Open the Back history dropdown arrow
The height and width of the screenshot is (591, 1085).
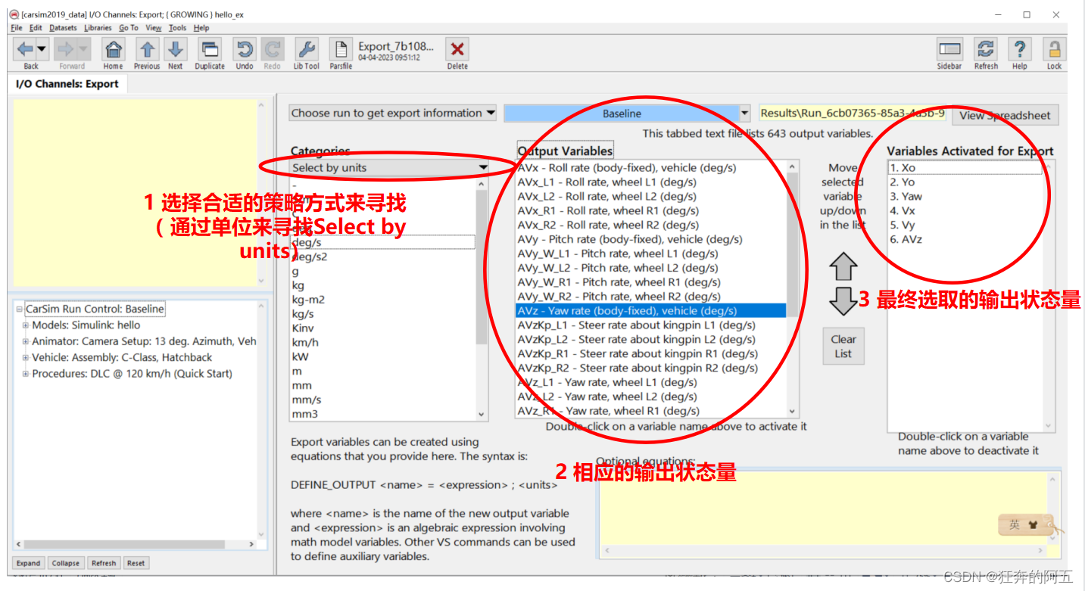click(x=42, y=49)
